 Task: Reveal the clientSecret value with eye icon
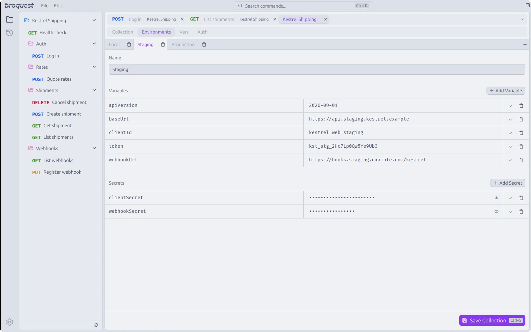[496, 198]
